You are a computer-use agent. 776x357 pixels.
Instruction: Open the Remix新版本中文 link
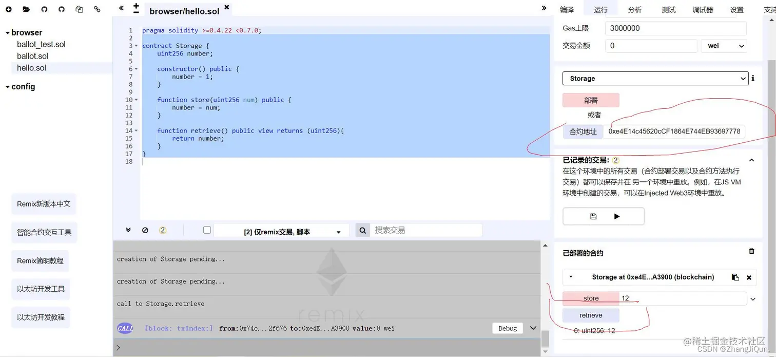click(x=44, y=204)
